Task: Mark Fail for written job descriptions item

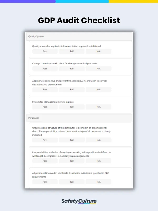Action: [71, 161]
